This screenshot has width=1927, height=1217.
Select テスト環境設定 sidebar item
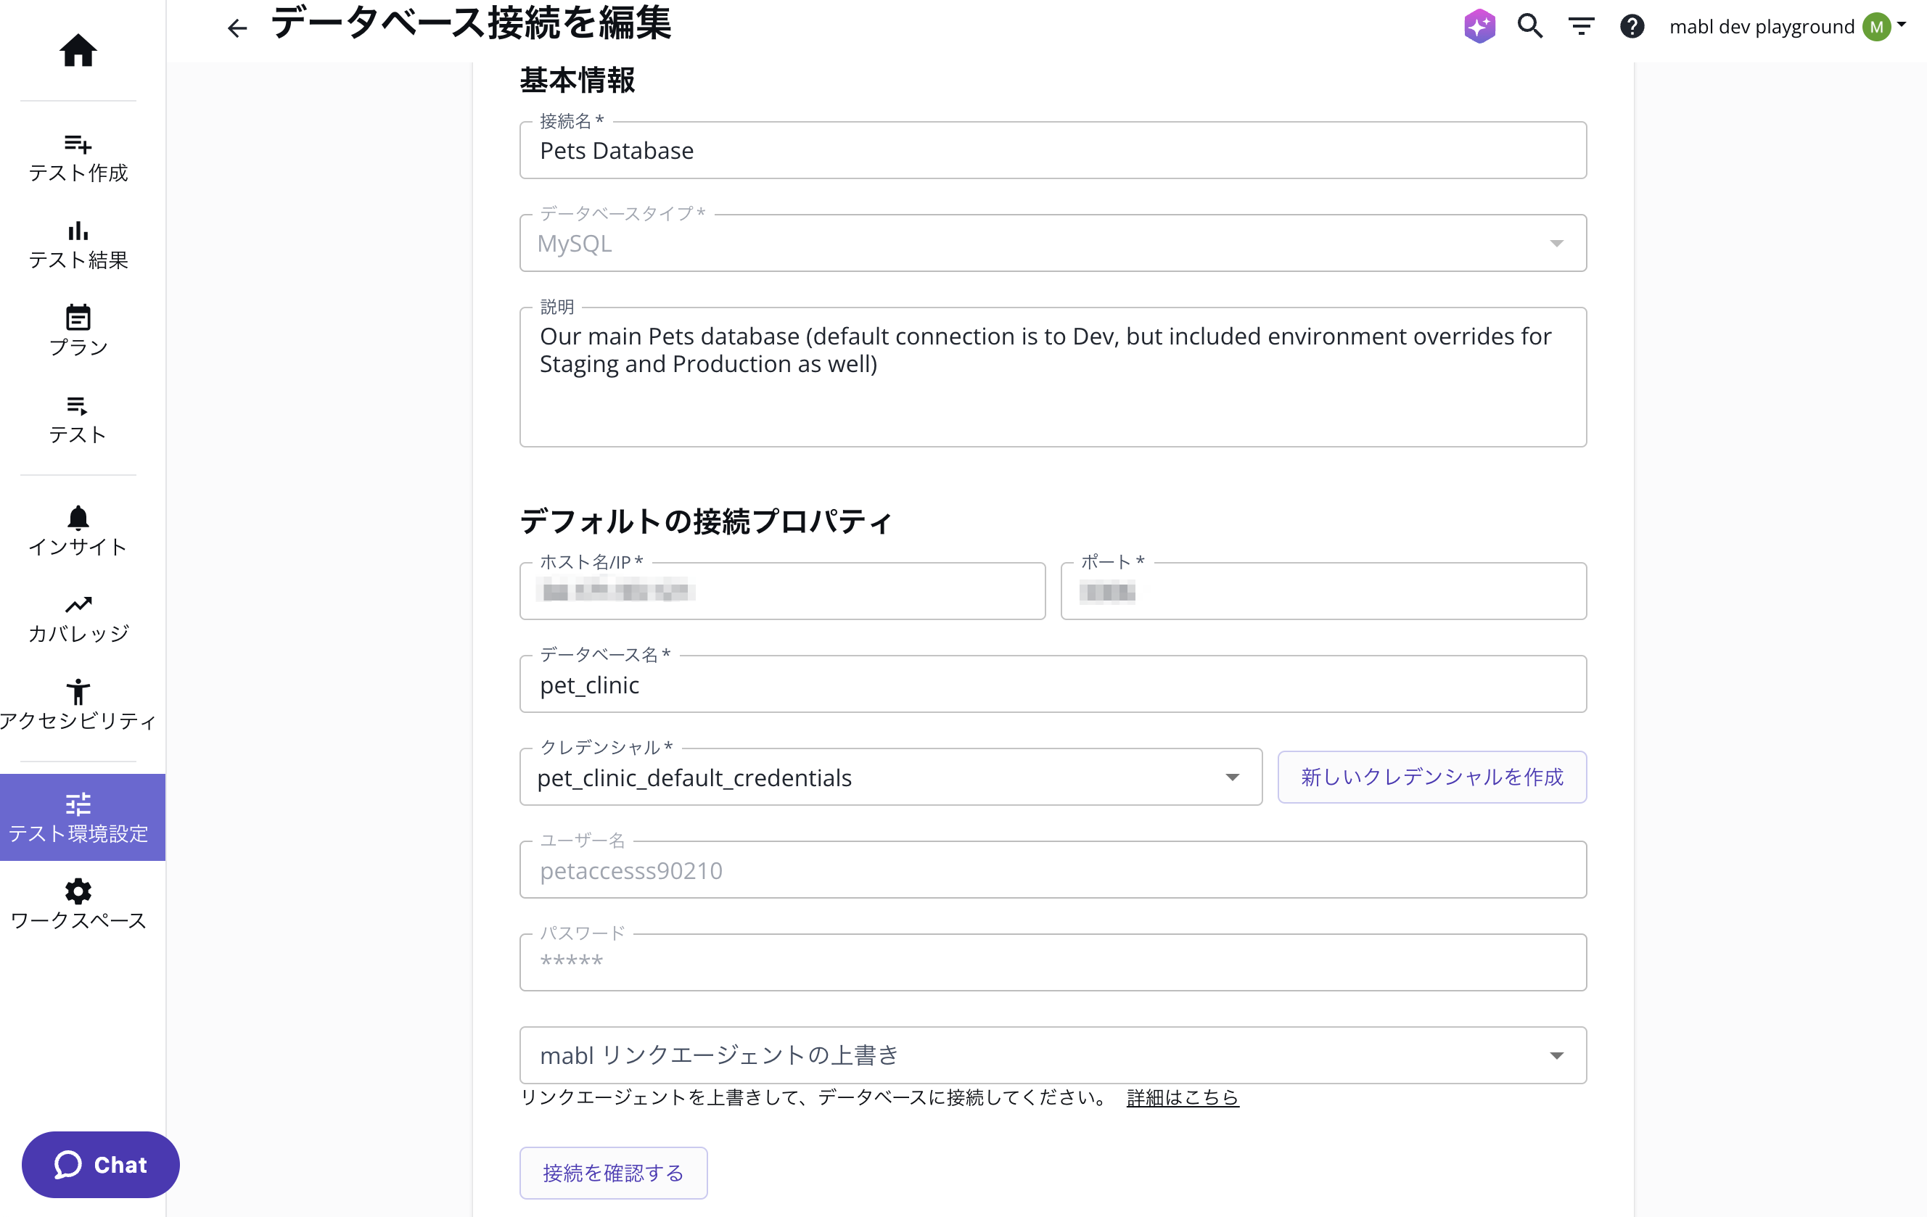point(83,817)
